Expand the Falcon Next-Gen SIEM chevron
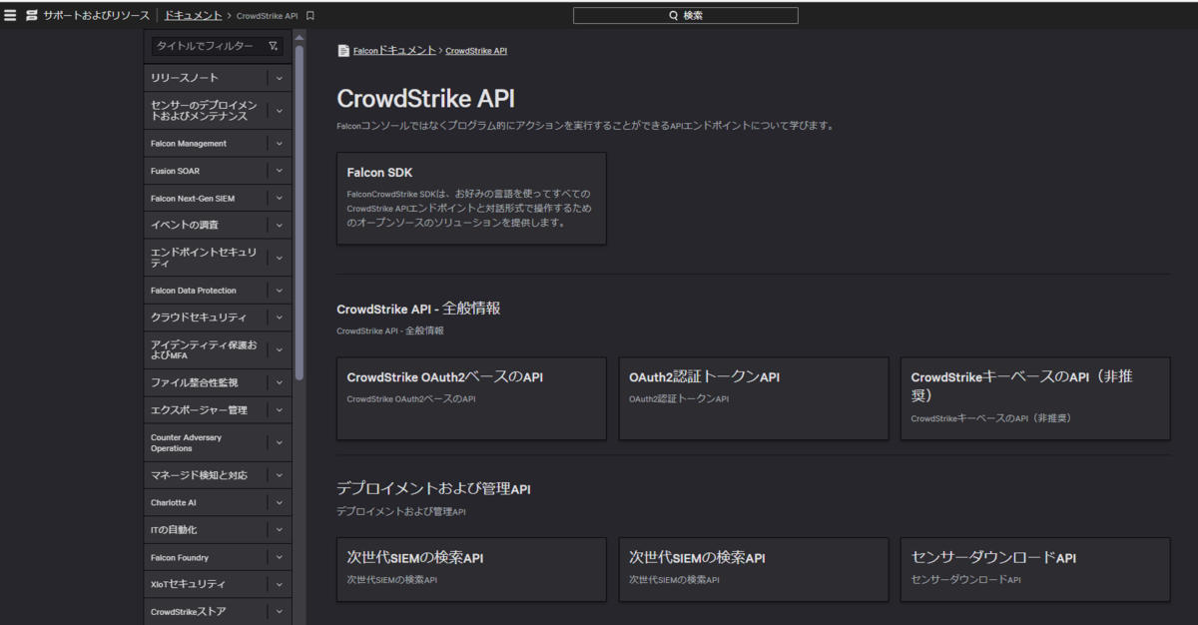This screenshot has width=1198, height=625. [x=280, y=198]
